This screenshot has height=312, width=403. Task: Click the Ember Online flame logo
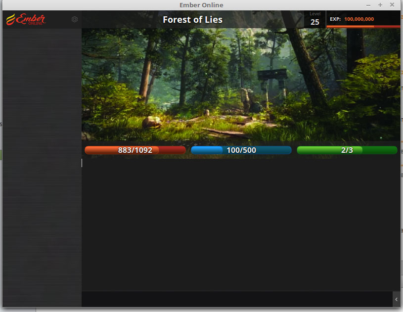(26, 20)
